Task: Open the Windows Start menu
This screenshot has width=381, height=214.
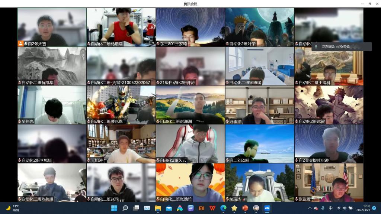Action: tap(114, 208)
